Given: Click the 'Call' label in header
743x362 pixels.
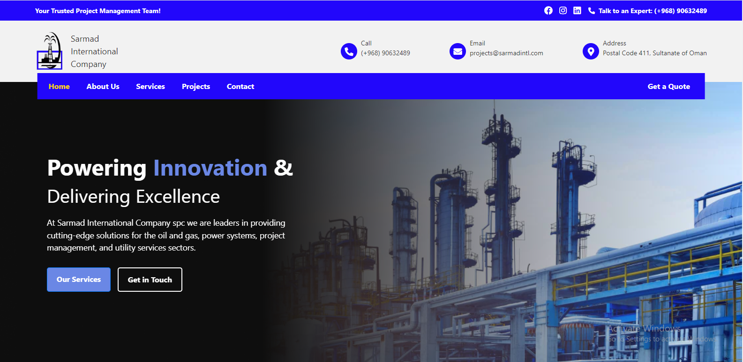Looking at the screenshot, I should coord(366,43).
